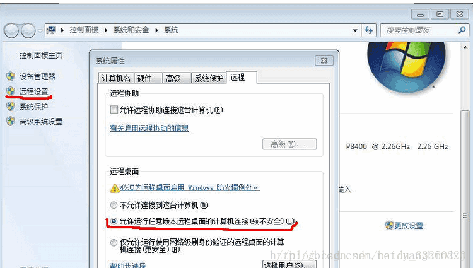Image resolution: width=473 pixels, height=268 pixels.
Task: Select 仅允许运行使用网络级别身份验证 radio option
Action: point(114,242)
